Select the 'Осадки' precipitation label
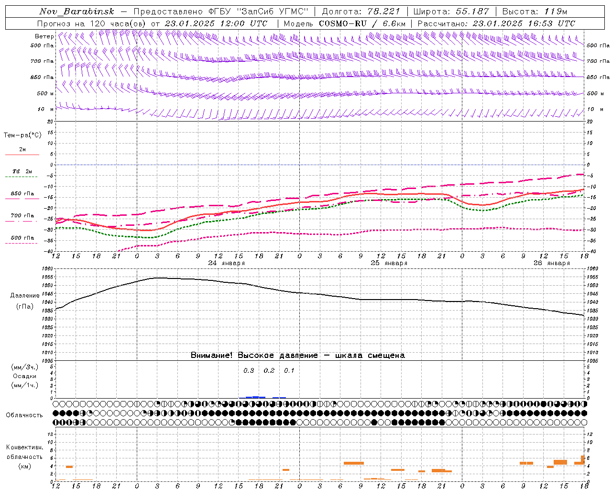Image resolution: width=612 pixels, height=490 pixels. point(25,376)
